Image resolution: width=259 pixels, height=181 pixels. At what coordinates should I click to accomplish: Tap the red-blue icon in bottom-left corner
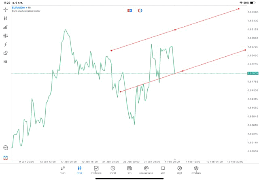[6, 158]
